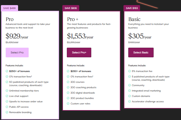Image resolution: width=181 pixels, height=120 pixels.
Task: Click the $305/year price on Basic
Action: click(x=140, y=37)
